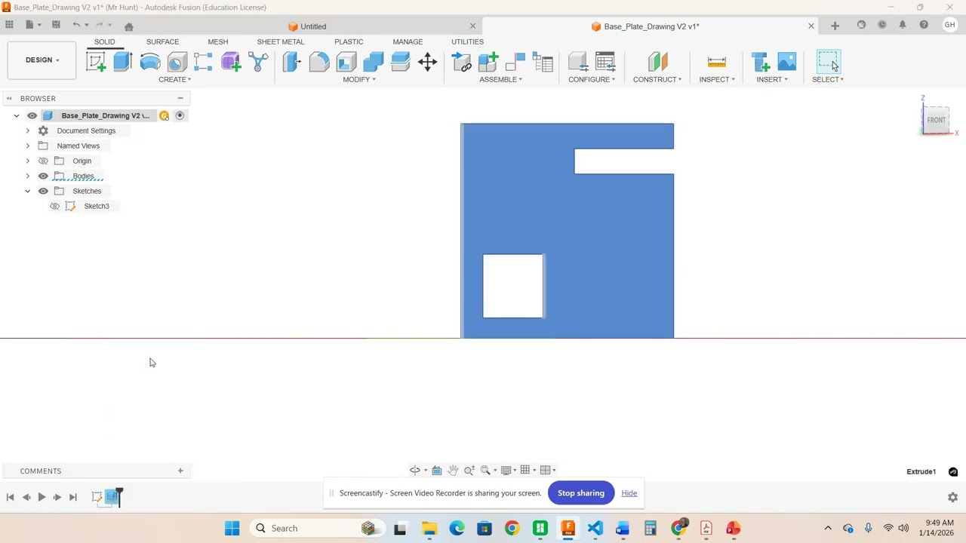
Task: Switch to the UTILITIES tab
Action: (x=467, y=41)
